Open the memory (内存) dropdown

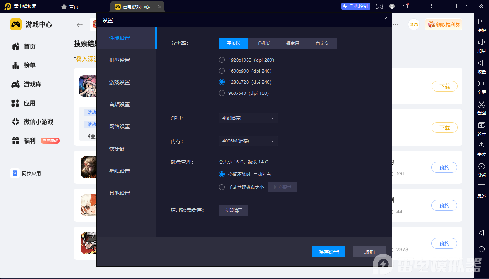pos(248,141)
